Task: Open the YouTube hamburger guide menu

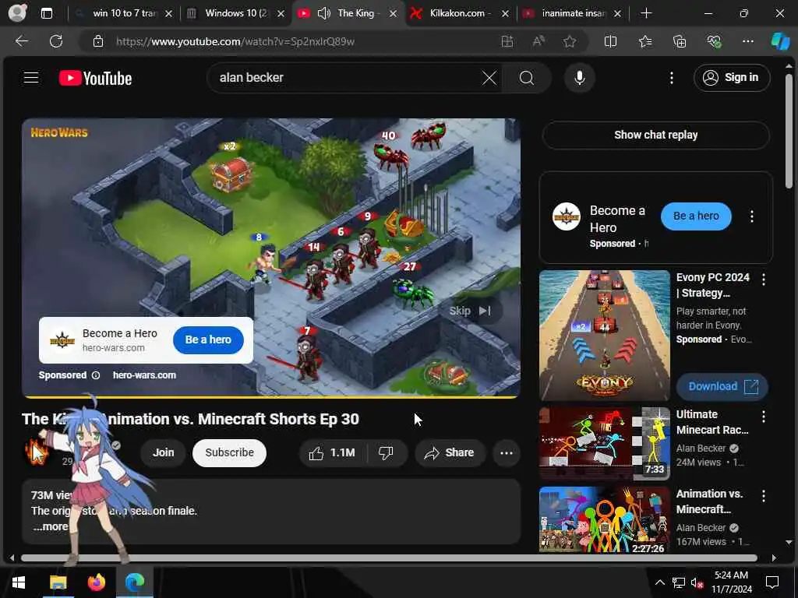Action: coord(31,78)
